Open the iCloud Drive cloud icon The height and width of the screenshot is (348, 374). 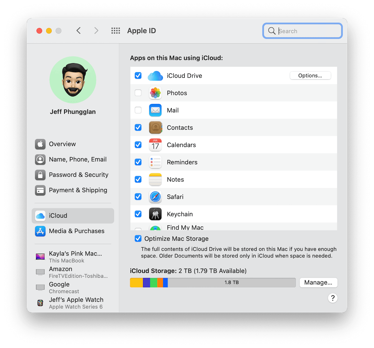coord(155,76)
